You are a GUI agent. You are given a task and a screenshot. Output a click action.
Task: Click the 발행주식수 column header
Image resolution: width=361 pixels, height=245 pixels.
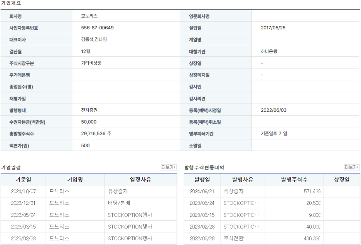point(294,179)
